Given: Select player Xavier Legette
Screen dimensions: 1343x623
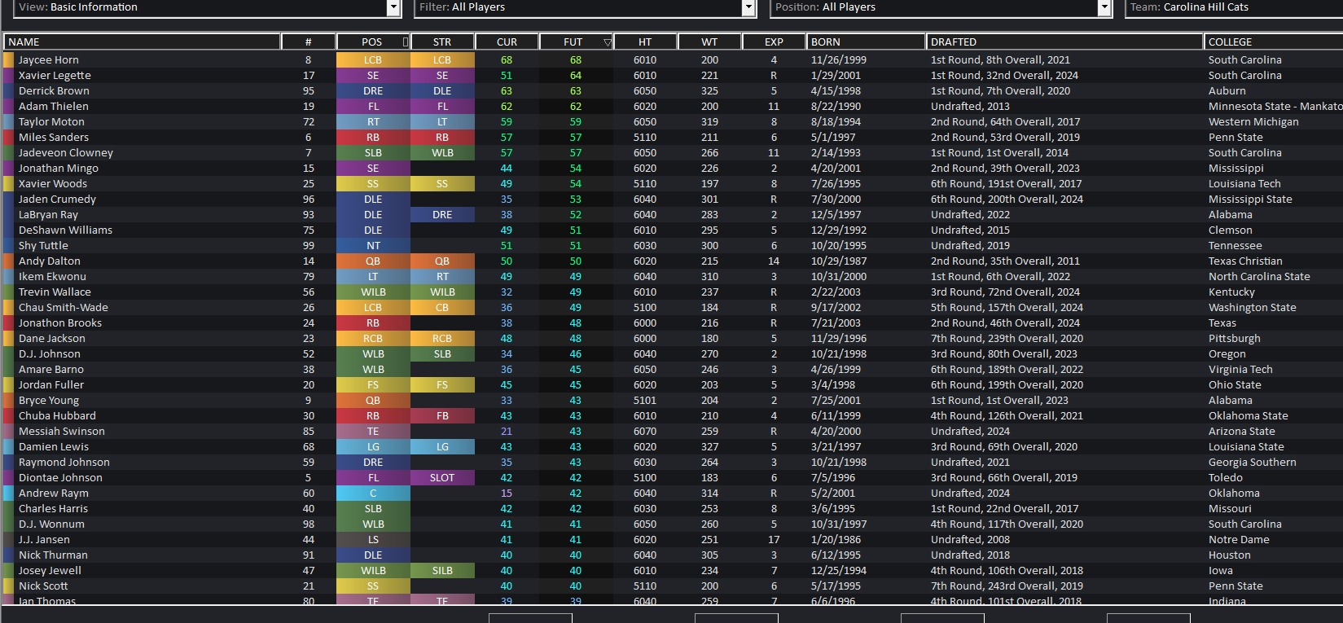Looking at the screenshot, I should 55,75.
